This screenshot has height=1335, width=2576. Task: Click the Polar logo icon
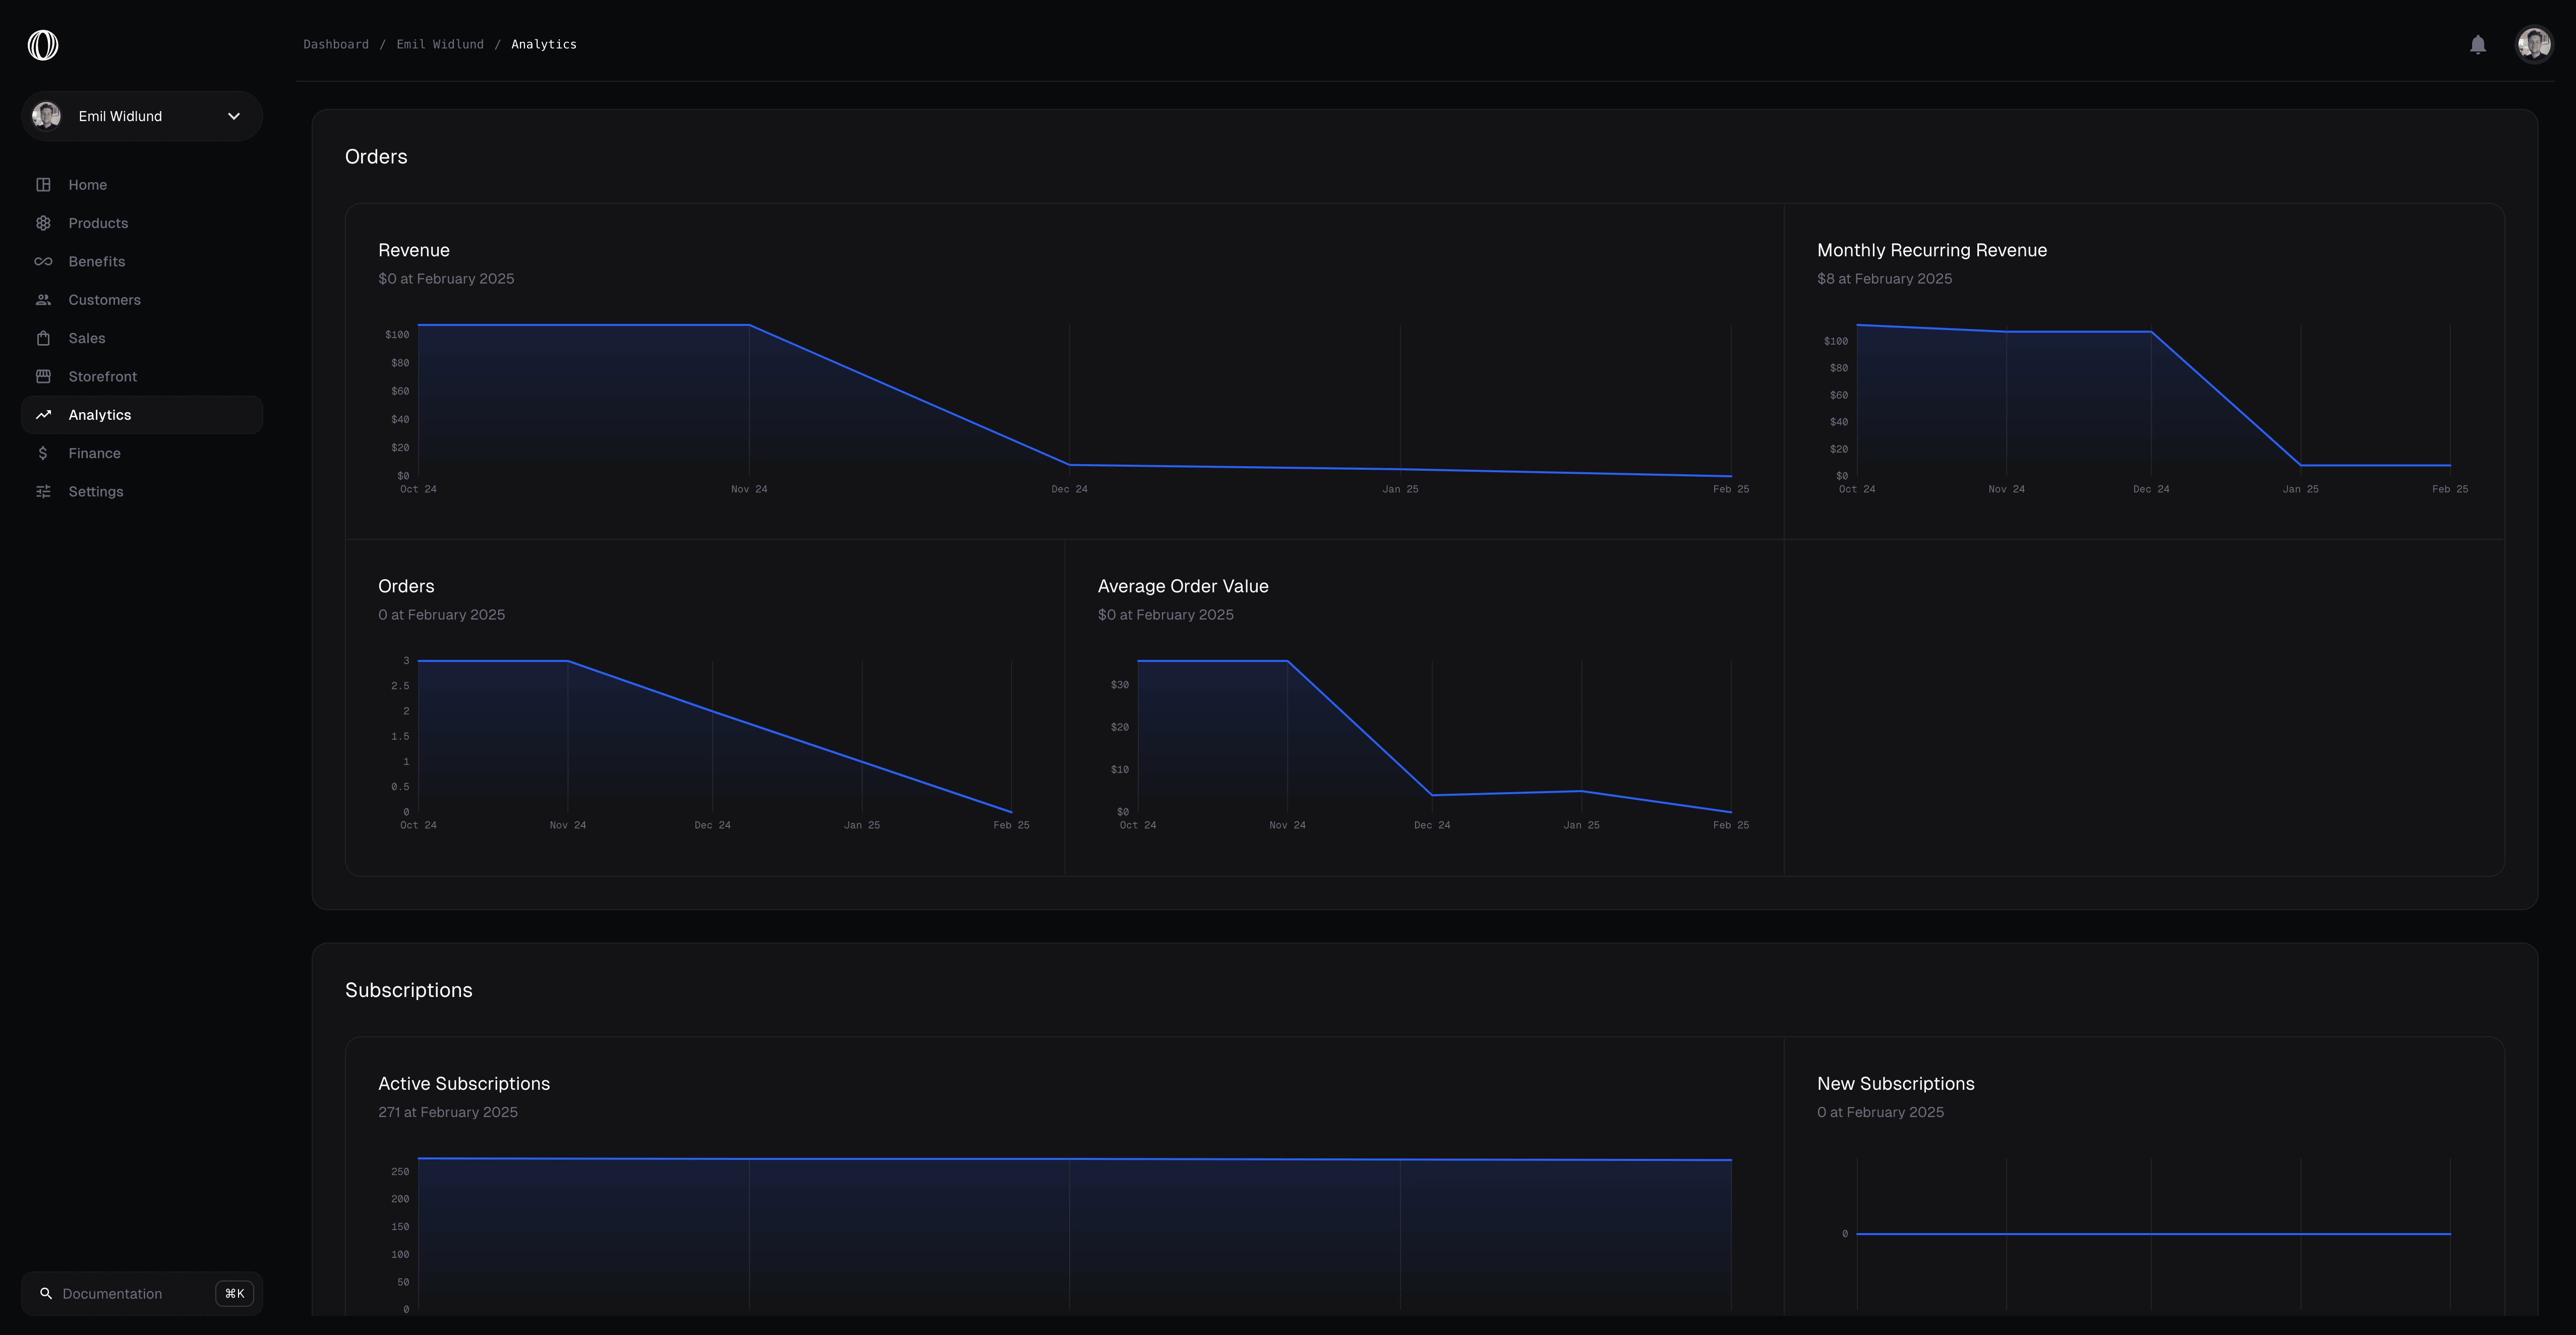coord(43,45)
